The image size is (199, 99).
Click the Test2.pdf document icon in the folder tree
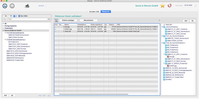[164, 25]
